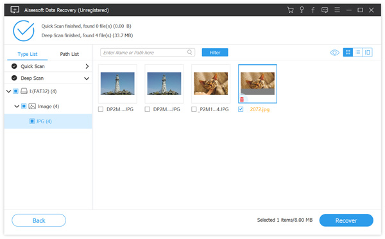Toggle the eye preview icon
Screen dimensions: 385x239
[x=334, y=53]
